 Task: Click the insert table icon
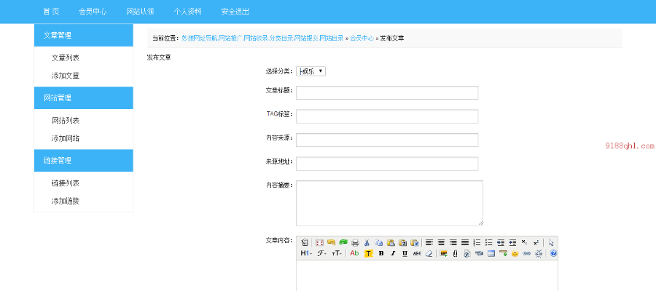[491, 253]
